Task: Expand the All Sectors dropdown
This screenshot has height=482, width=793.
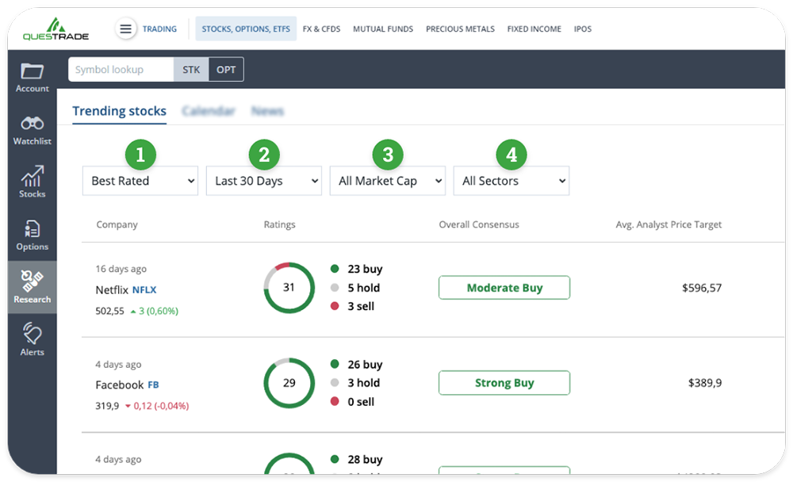Action: pos(511,181)
